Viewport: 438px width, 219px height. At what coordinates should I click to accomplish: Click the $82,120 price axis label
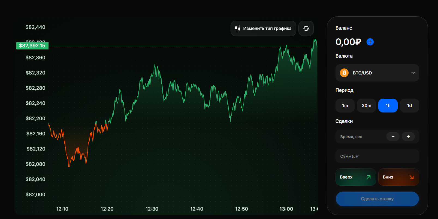(36, 149)
